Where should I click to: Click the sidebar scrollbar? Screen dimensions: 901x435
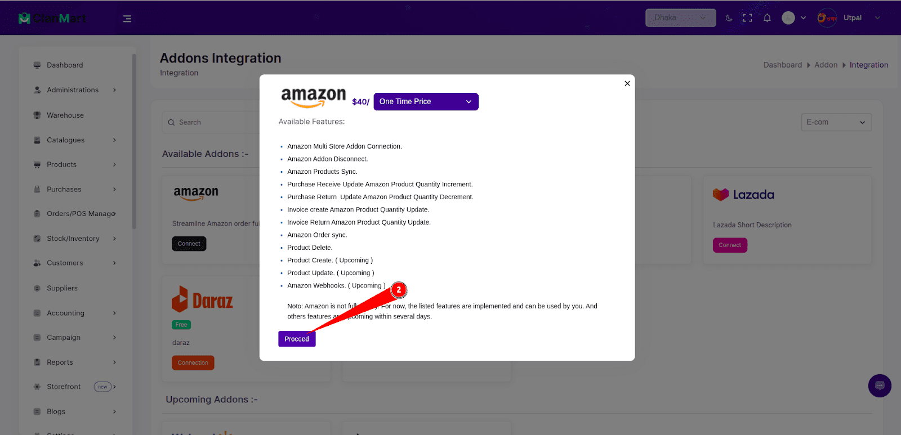coord(134,141)
